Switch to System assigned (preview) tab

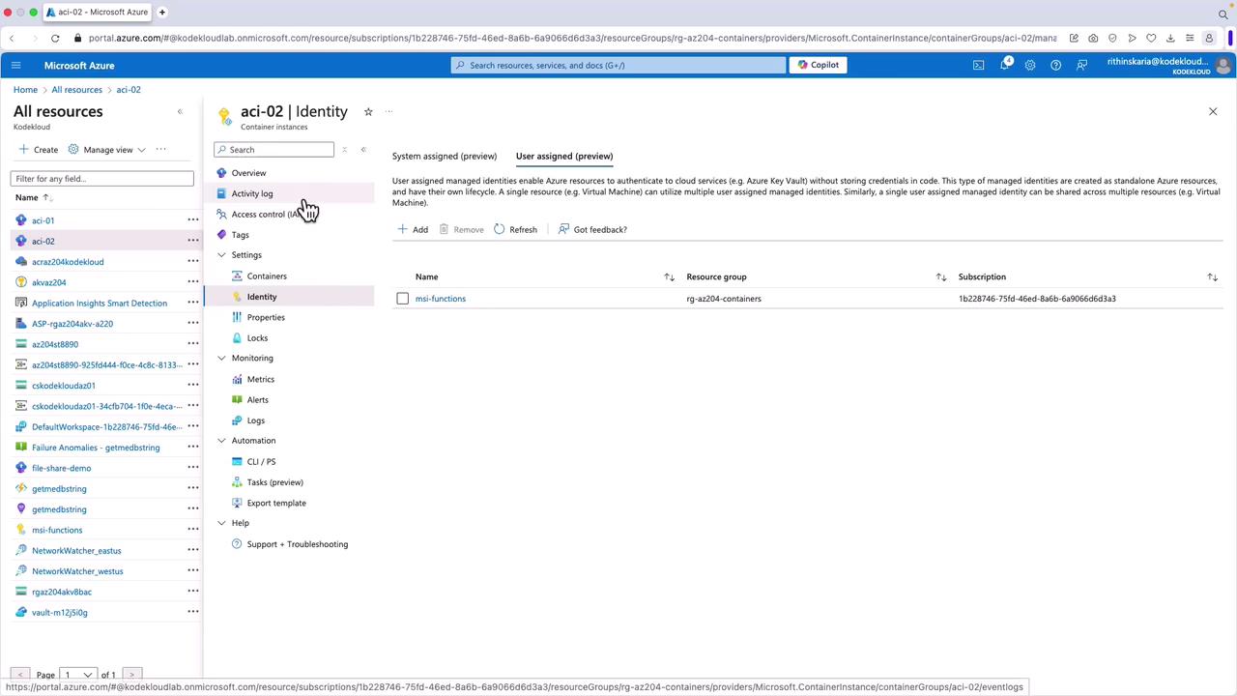coord(445,156)
